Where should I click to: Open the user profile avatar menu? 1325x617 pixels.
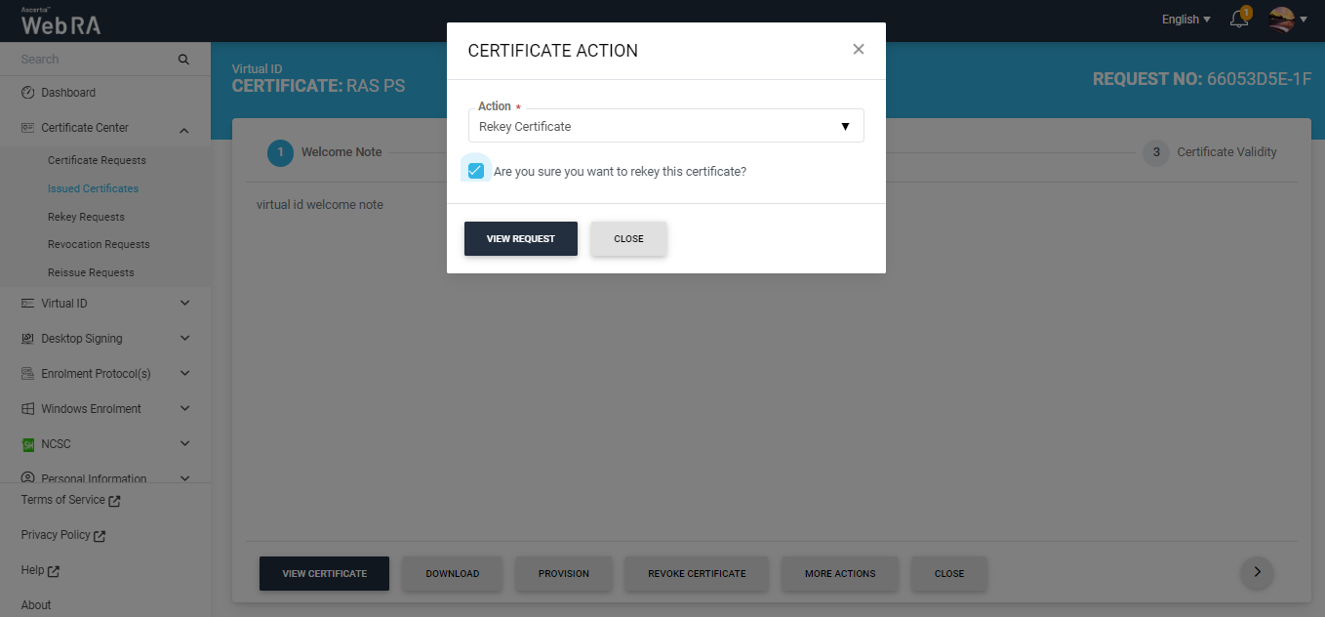[1282, 20]
